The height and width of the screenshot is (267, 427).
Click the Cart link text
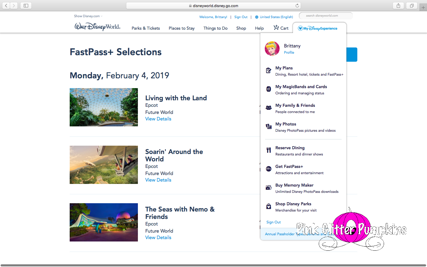point(284,28)
